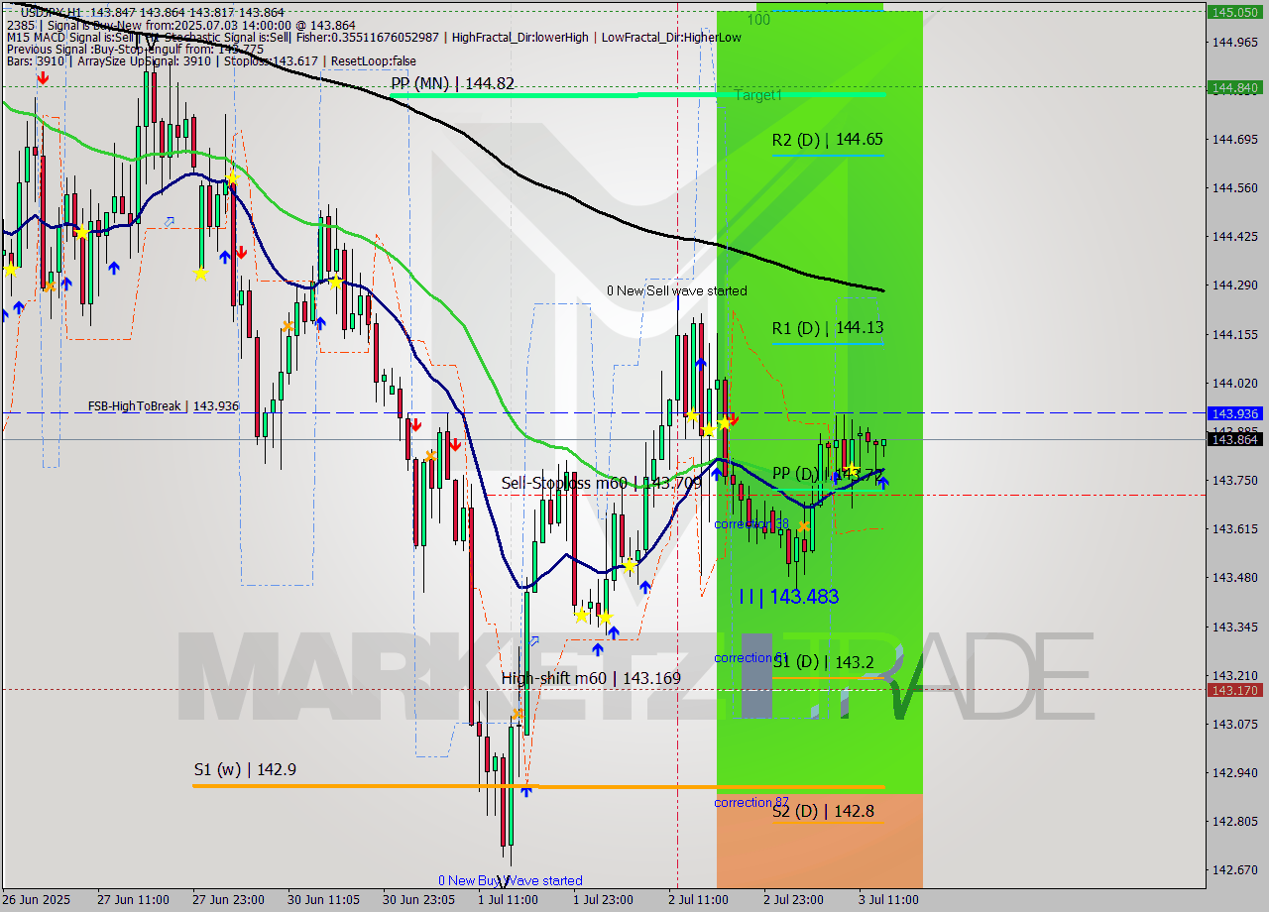The width and height of the screenshot is (1269, 912).
Task: Click the blue buy arrow at the 1 Jul 11:00 low
Action: [x=526, y=791]
